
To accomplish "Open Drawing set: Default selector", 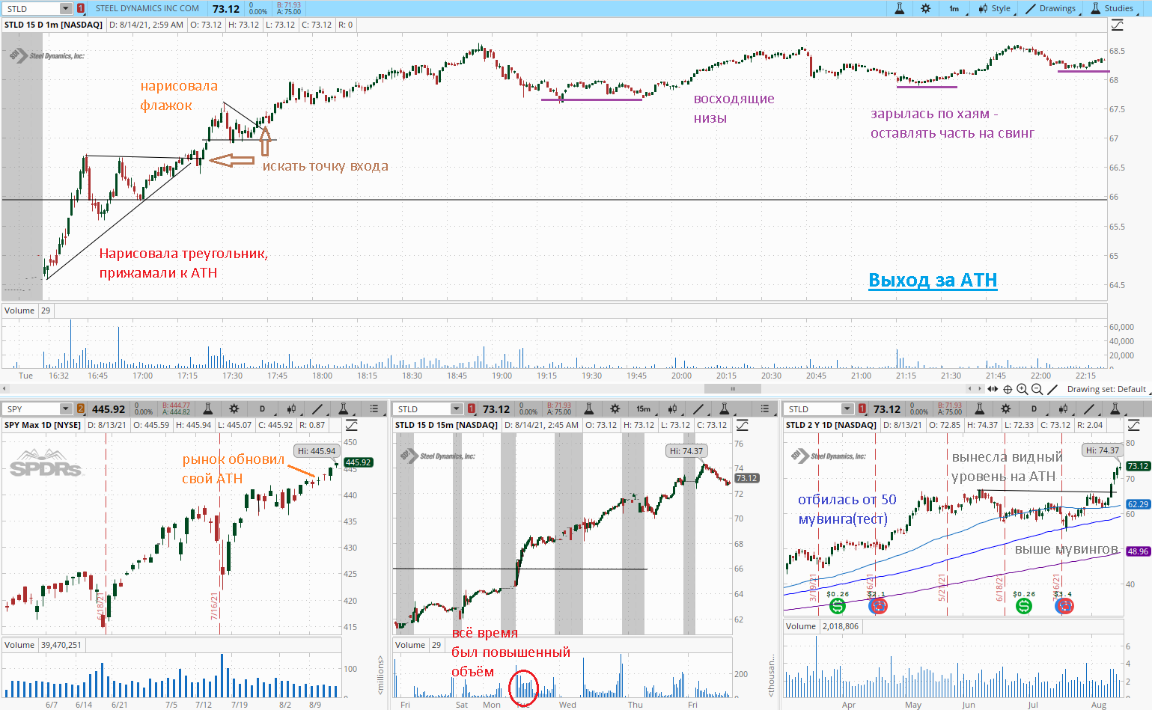I will tap(1106, 389).
